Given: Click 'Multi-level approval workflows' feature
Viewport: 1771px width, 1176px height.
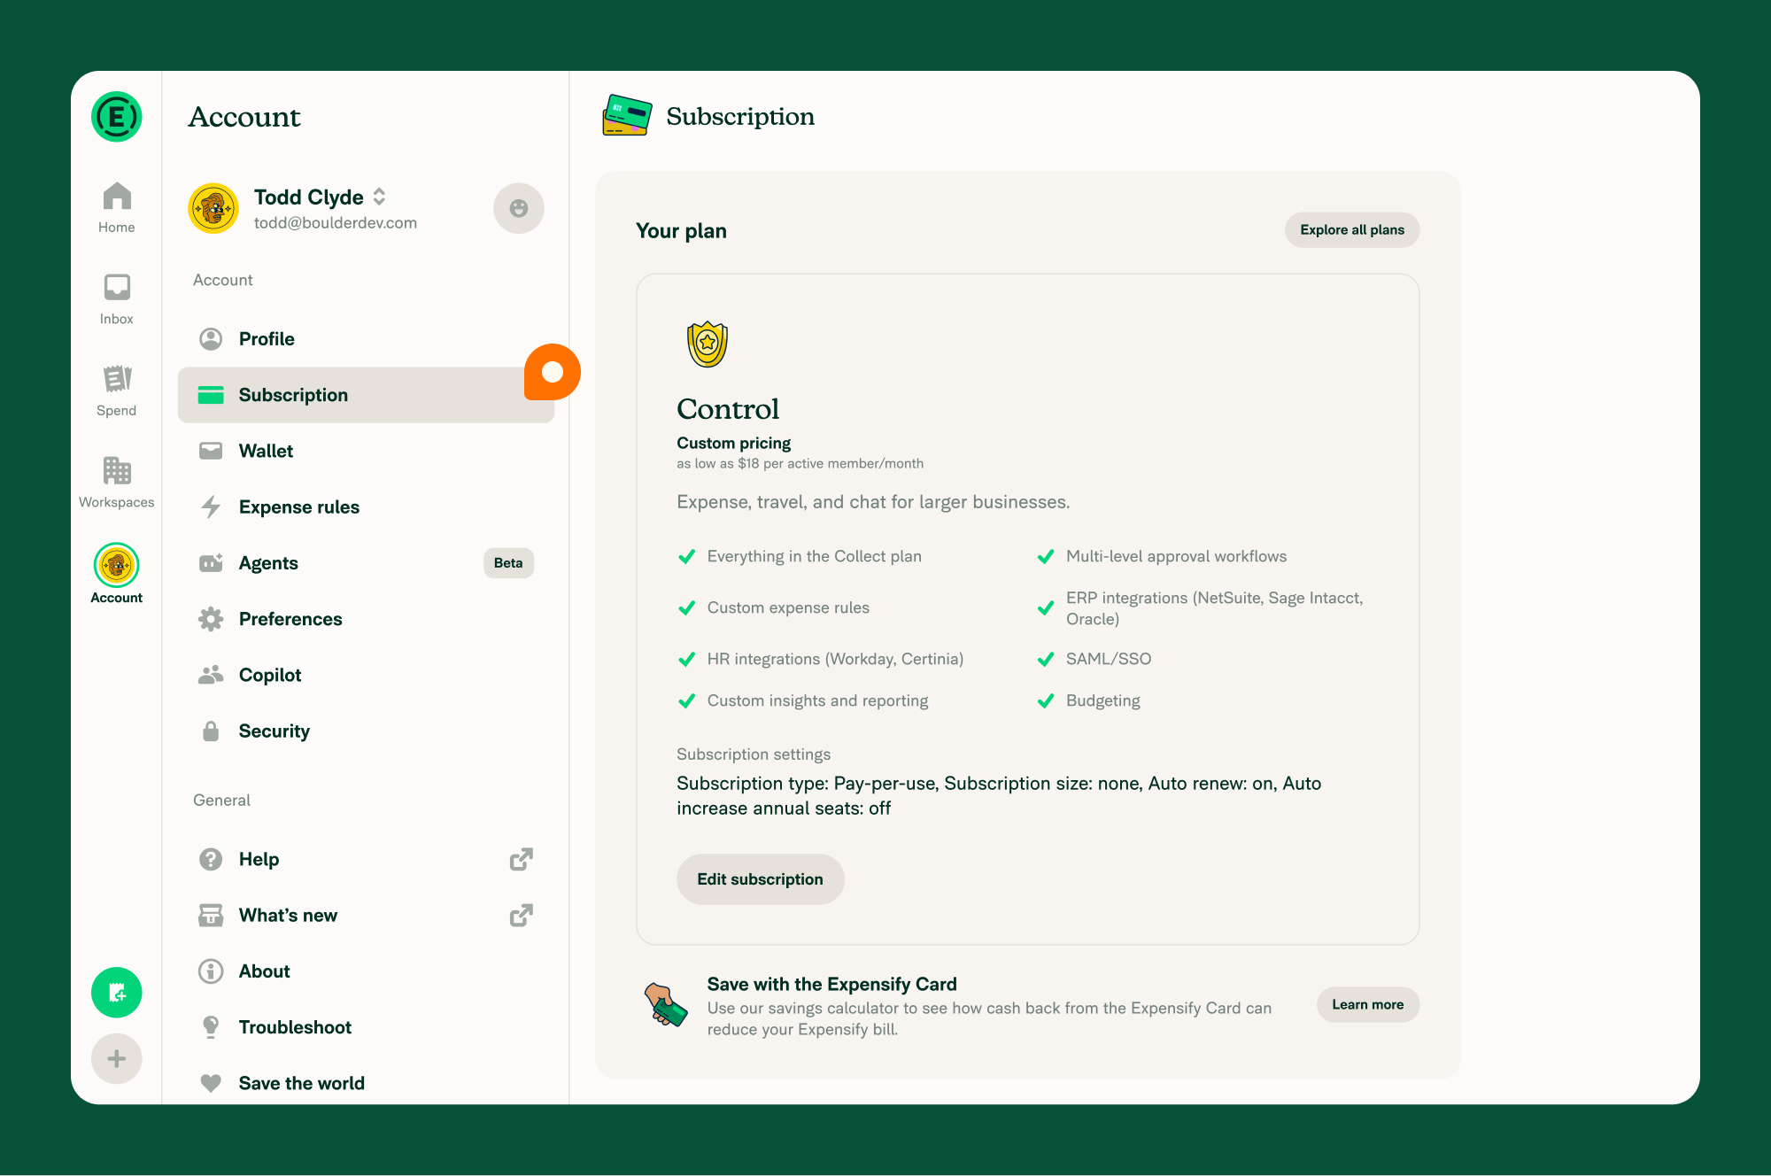Looking at the screenshot, I should coord(1177,556).
